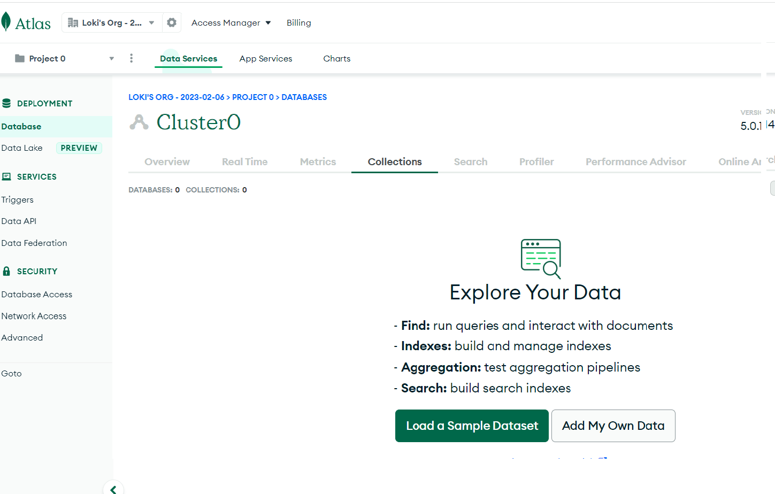Open Data Lake in sidebar
This screenshot has height=494, width=775.
pos(22,148)
